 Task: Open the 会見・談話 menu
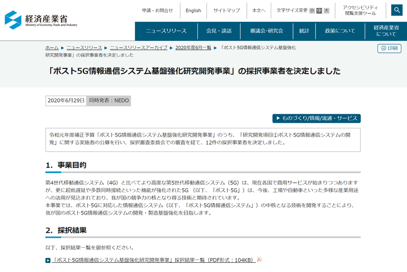[x=219, y=31]
